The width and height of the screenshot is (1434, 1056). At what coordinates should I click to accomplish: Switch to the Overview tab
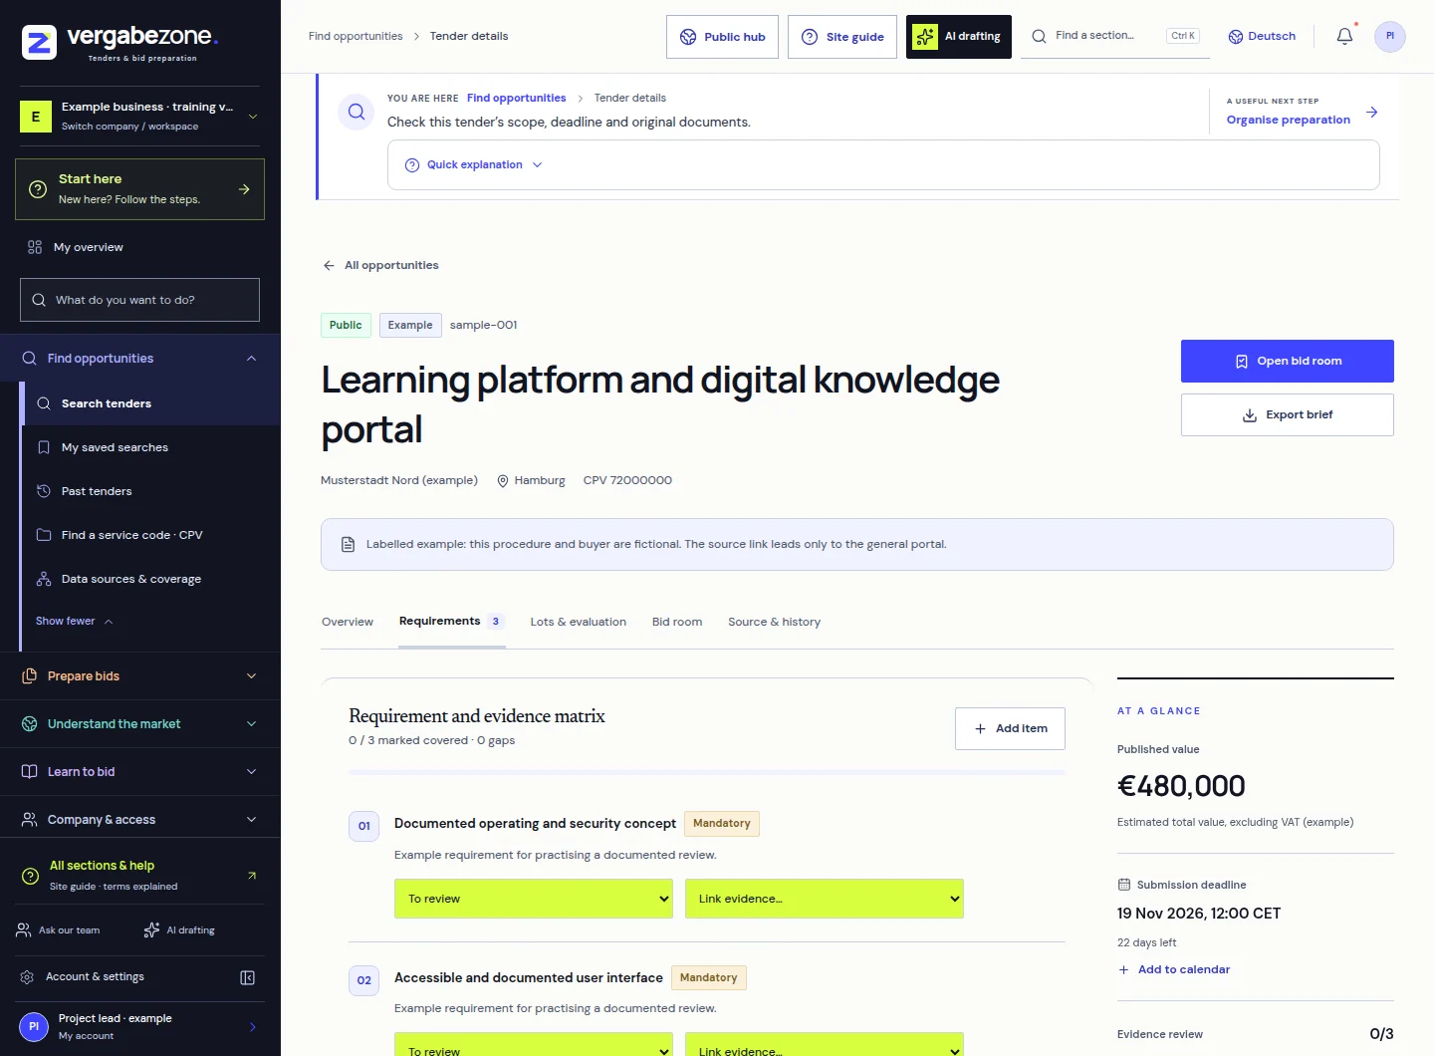(348, 622)
